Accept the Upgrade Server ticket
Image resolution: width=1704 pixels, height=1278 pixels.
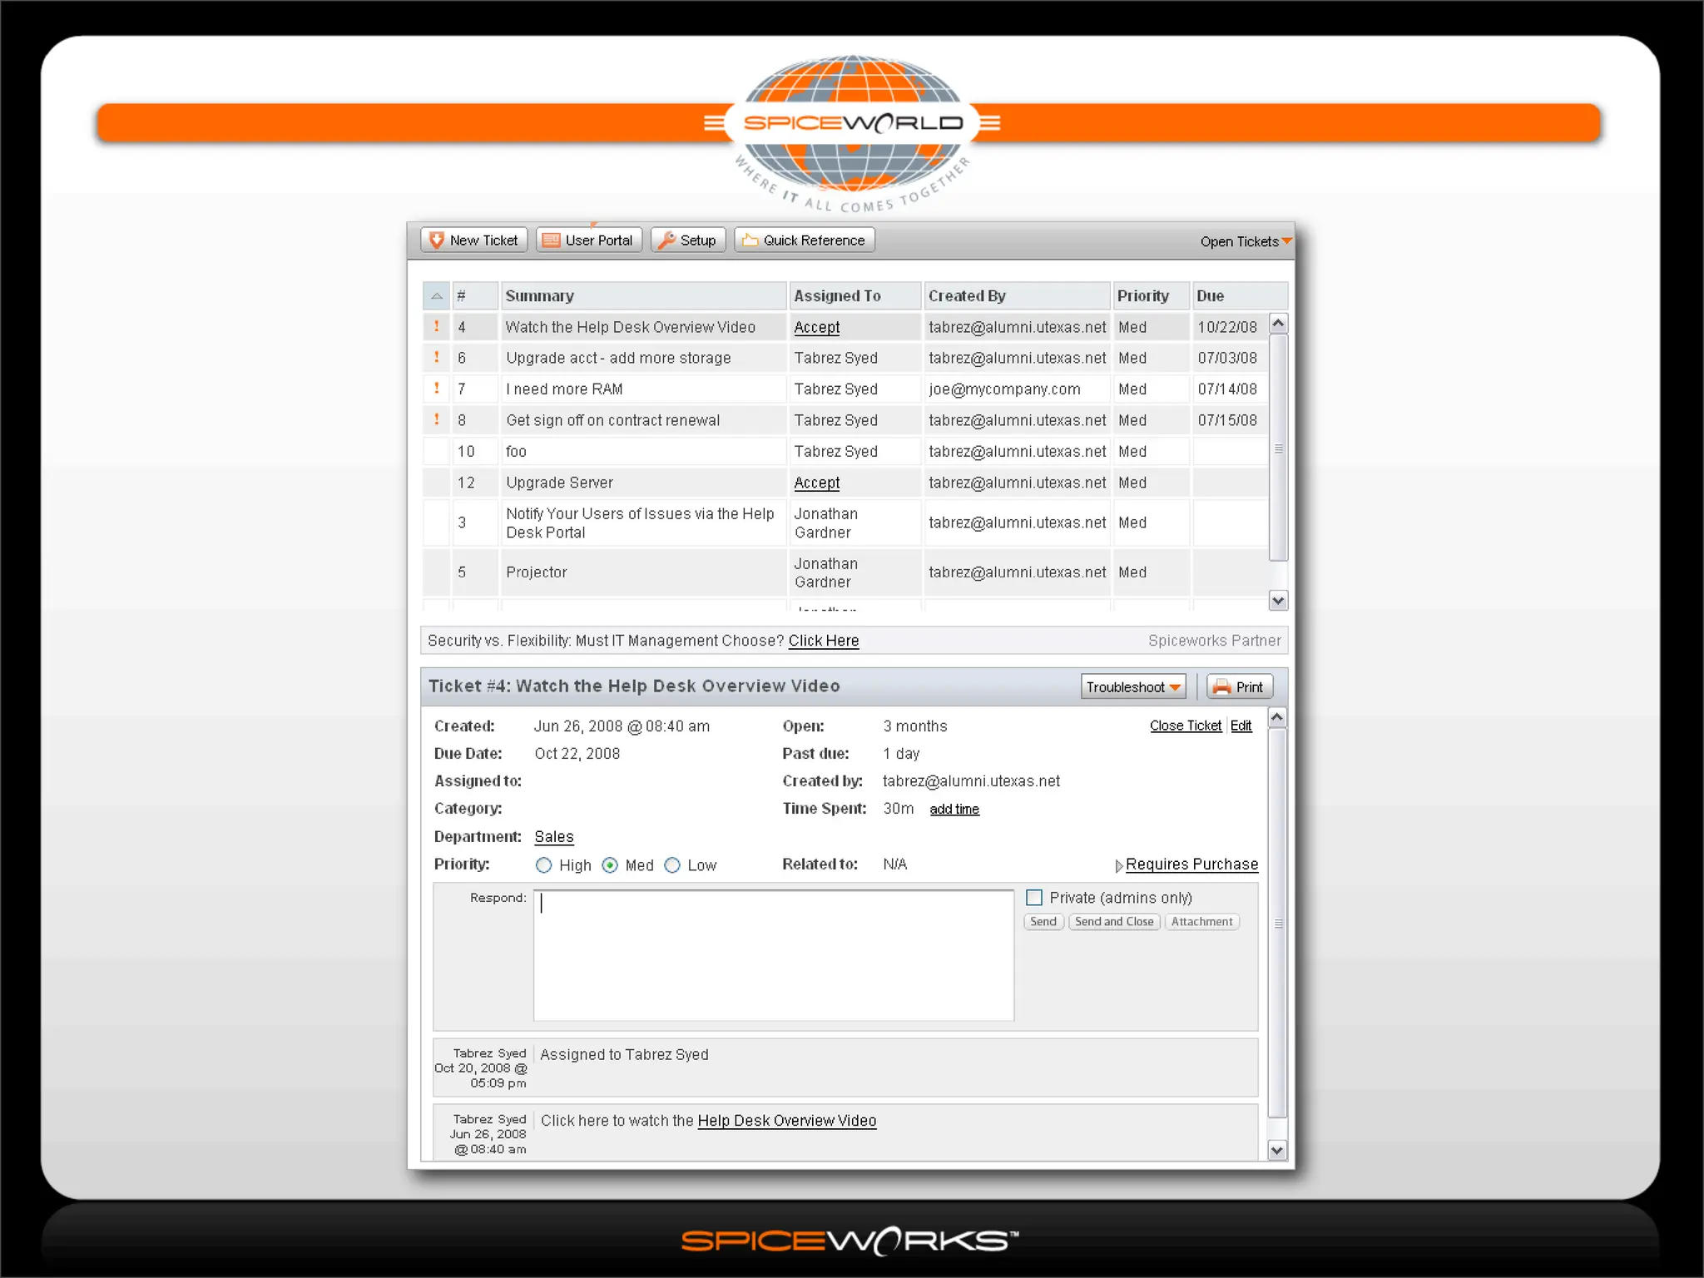point(817,483)
